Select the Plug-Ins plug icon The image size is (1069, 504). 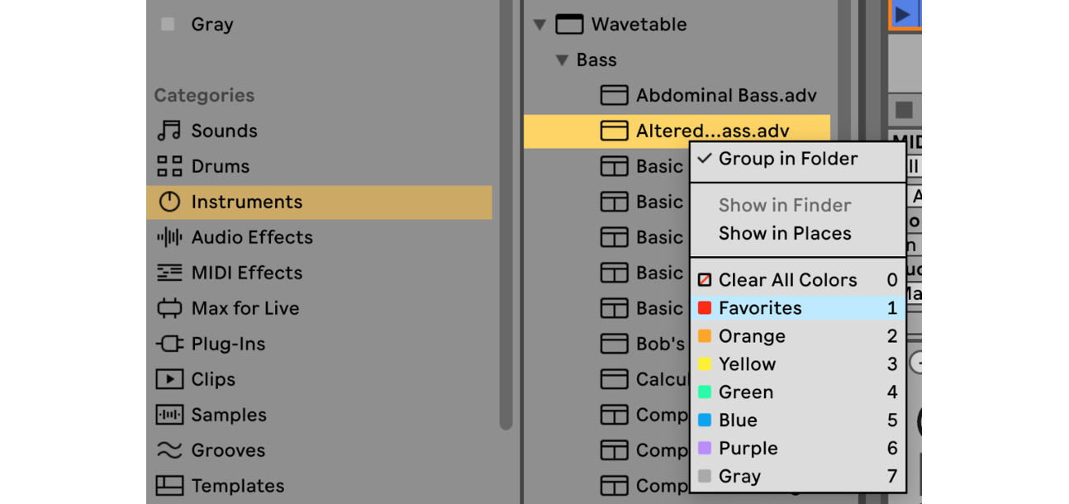click(169, 344)
